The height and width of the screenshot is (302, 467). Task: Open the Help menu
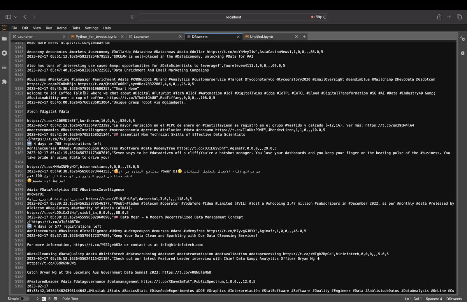coord(107,28)
